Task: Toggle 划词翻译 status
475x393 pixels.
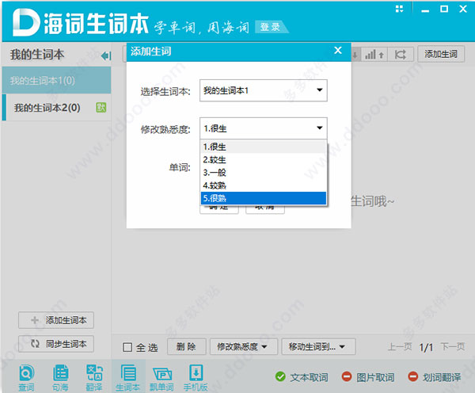Action: (x=412, y=376)
